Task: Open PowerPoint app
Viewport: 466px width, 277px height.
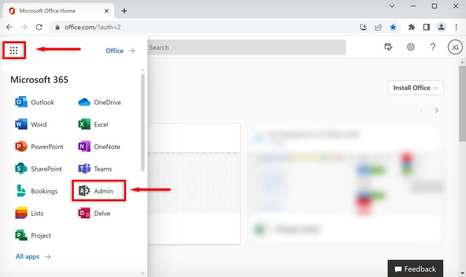Action: 39,147
